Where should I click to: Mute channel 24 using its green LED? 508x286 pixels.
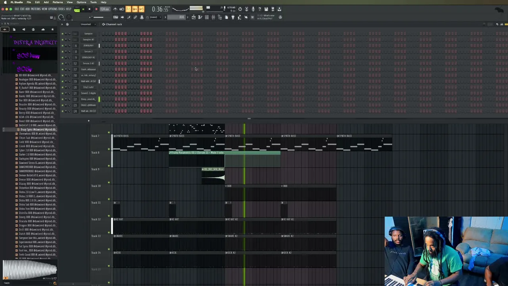[62, 111]
